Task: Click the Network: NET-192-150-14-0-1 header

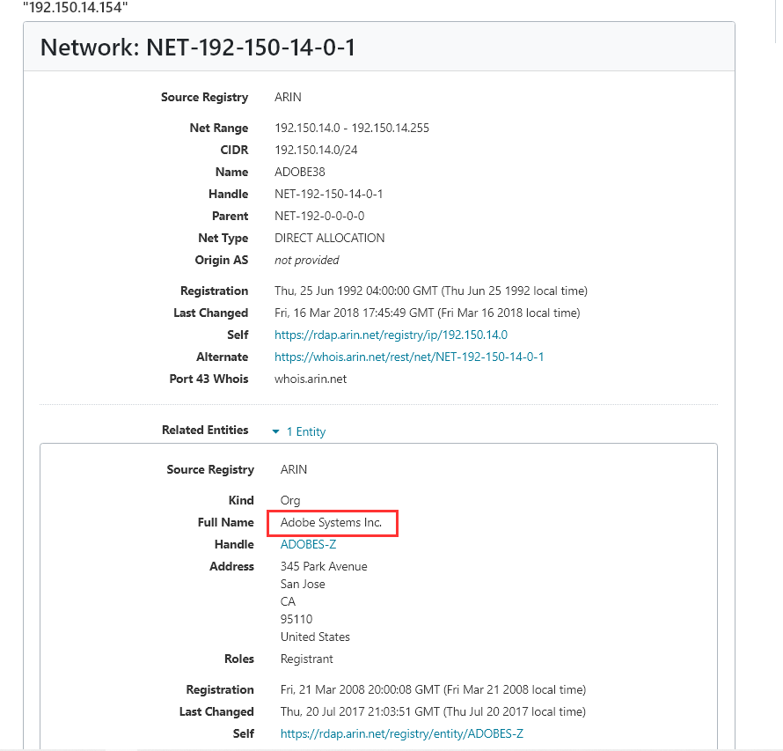Action: (x=197, y=47)
